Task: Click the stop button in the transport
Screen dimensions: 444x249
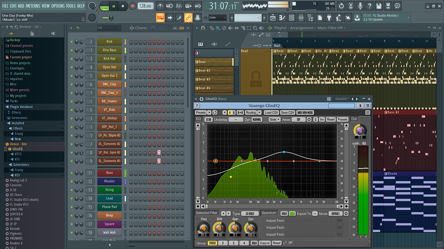Action: point(123,6)
